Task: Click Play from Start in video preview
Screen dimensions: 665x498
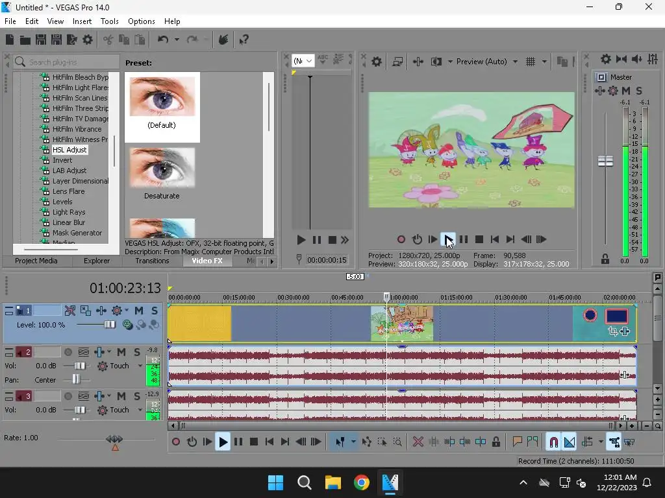Action: tap(433, 239)
